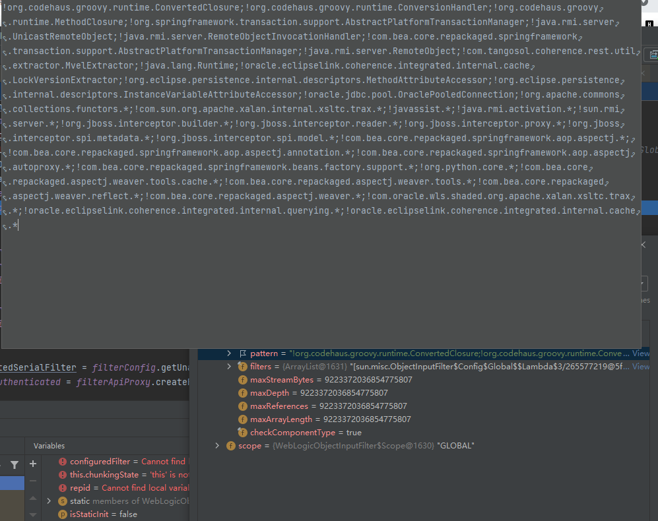
Task: Select the maxReferences variable row
Action: click(x=329, y=406)
